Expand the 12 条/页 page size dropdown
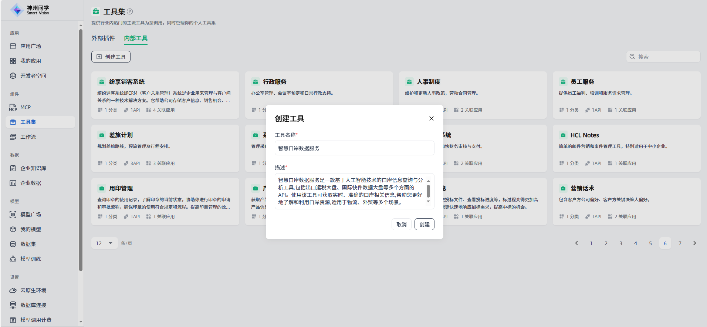 (x=104, y=243)
